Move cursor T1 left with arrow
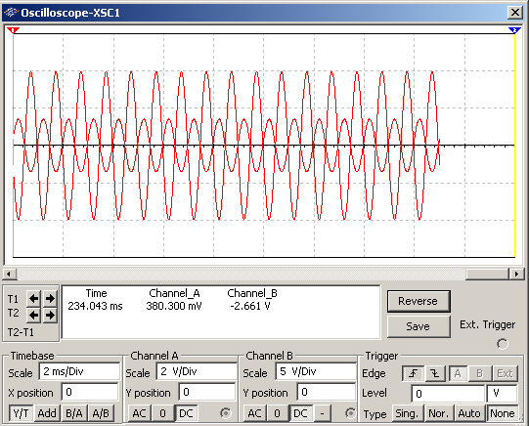The image size is (529, 426). pos(33,298)
